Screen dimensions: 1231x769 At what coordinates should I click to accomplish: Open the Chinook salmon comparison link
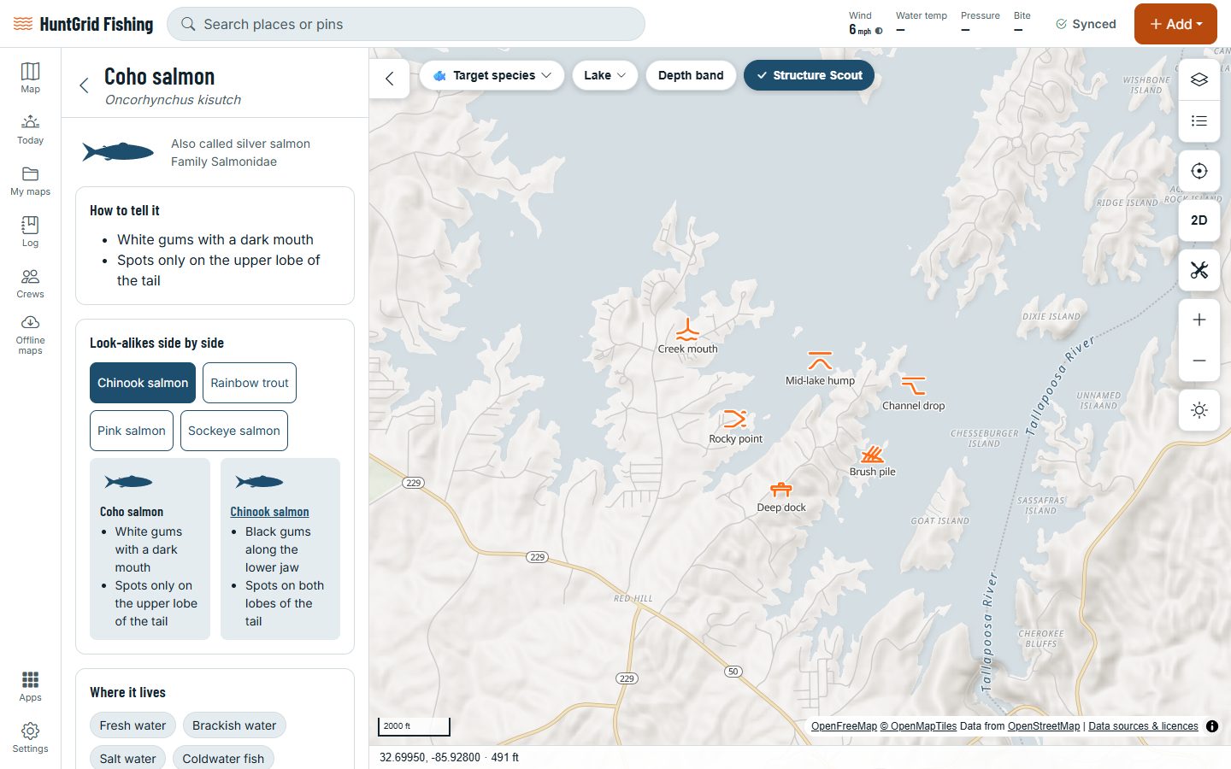coord(269,512)
